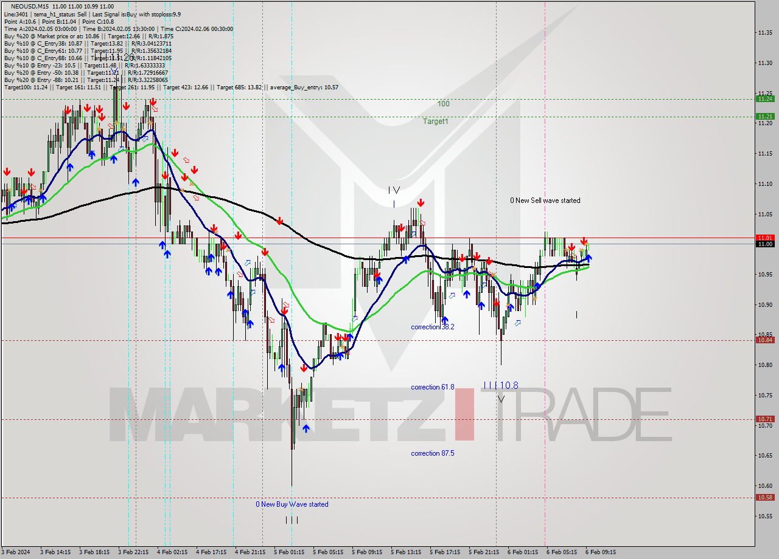
Task: Click the 11.15 price axis value
Action: [765, 153]
